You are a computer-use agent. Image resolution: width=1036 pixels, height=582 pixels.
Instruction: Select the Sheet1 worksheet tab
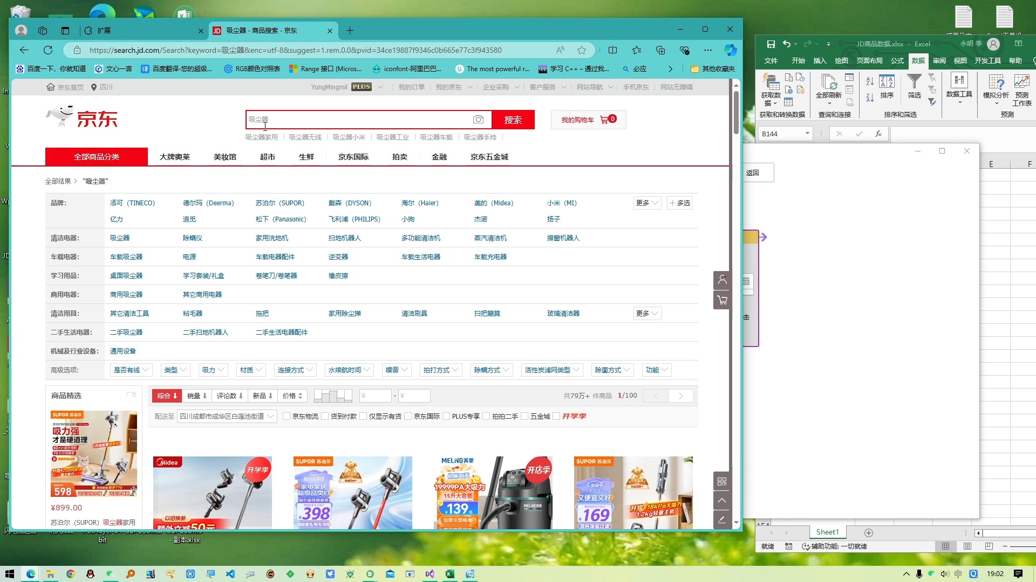click(x=827, y=532)
